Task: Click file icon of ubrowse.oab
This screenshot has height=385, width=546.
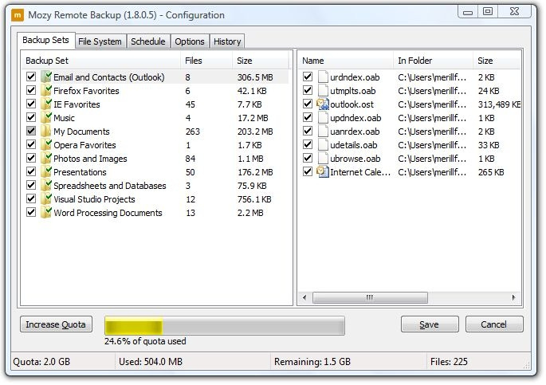Action: click(323, 159)
